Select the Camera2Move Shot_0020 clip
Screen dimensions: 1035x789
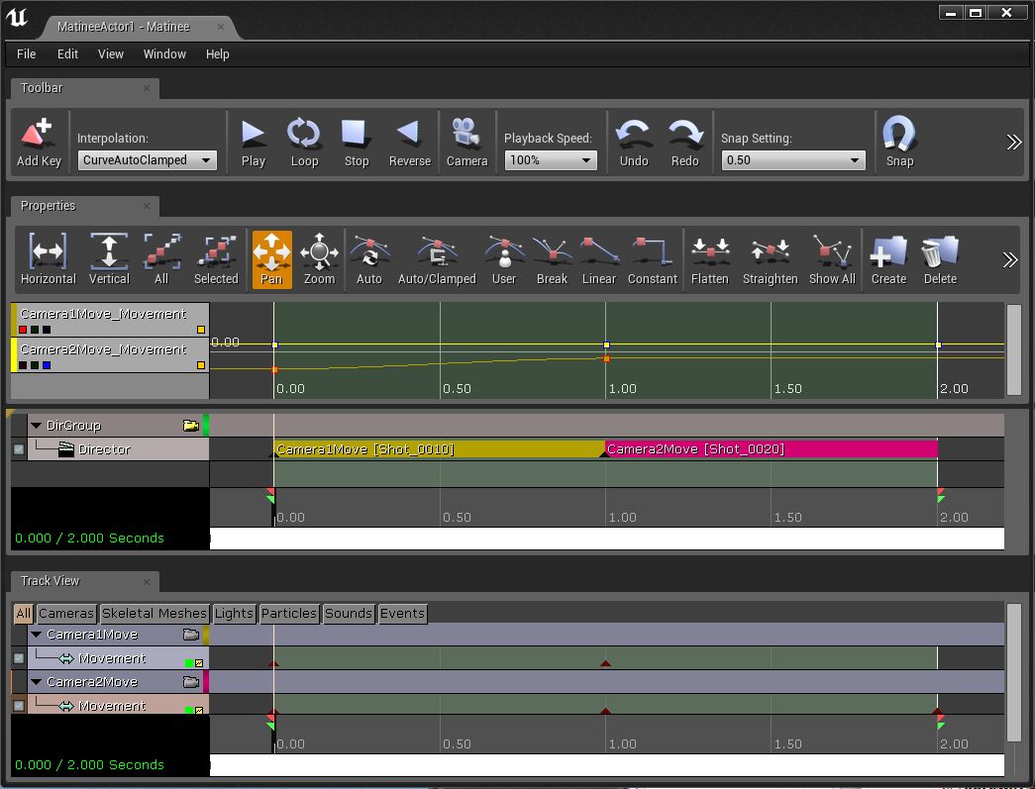point(771,449)
